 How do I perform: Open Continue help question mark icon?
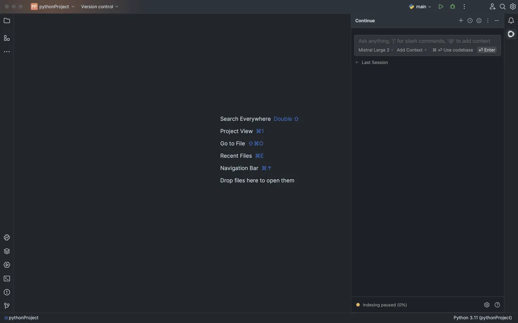tap(497, 305)
